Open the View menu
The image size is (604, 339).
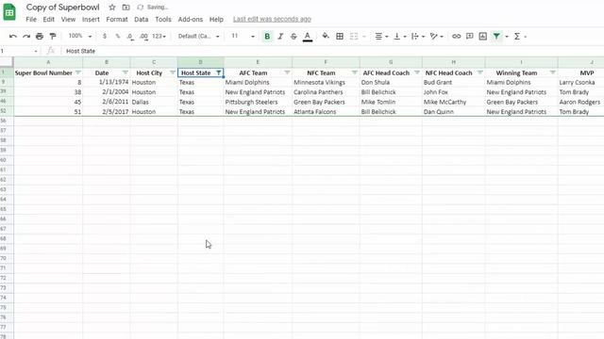pyautogui.click(x=68, y=19)
